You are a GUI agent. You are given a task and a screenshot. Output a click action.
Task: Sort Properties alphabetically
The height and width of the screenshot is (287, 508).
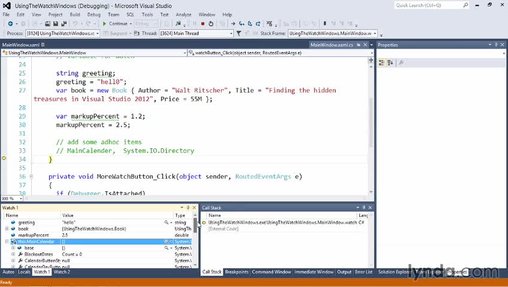pos(390,63)
